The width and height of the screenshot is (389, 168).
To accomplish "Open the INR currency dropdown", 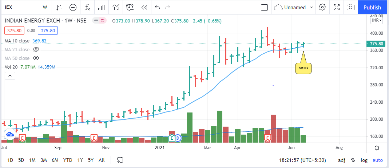I will pyautogui.click(x=377, y=20).
